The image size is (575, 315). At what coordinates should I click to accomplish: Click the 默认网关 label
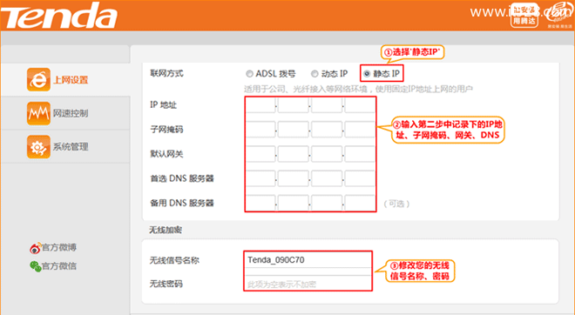[166, 154]
